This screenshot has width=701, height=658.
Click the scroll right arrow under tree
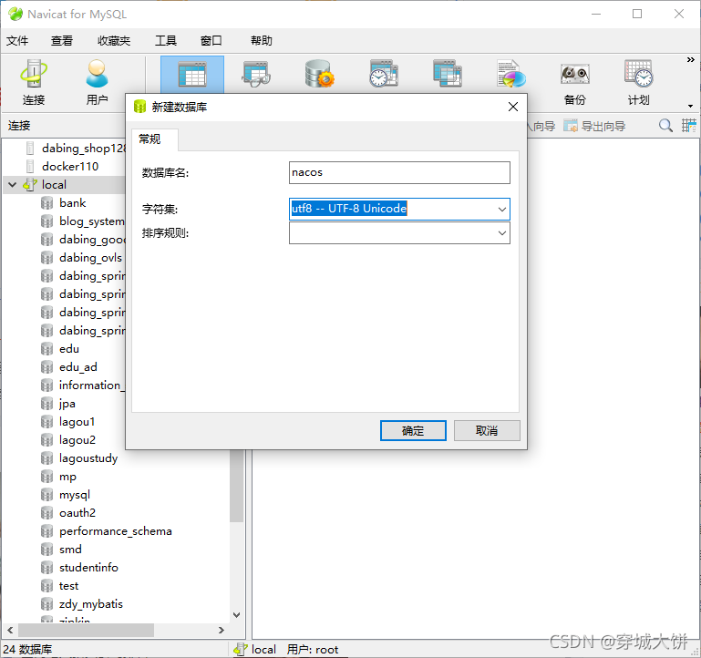[221, 631]
